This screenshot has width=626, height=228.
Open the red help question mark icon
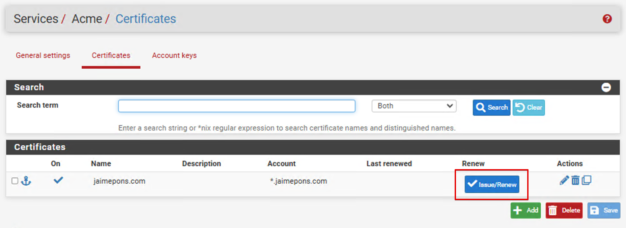coord(607,19)
